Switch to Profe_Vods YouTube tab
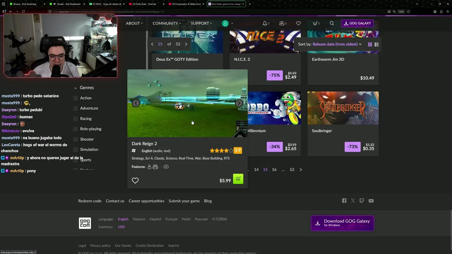Viewport: 452px width, 254px height. 147,4
